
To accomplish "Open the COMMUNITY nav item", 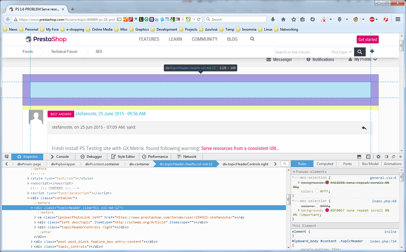I will 204,39.
